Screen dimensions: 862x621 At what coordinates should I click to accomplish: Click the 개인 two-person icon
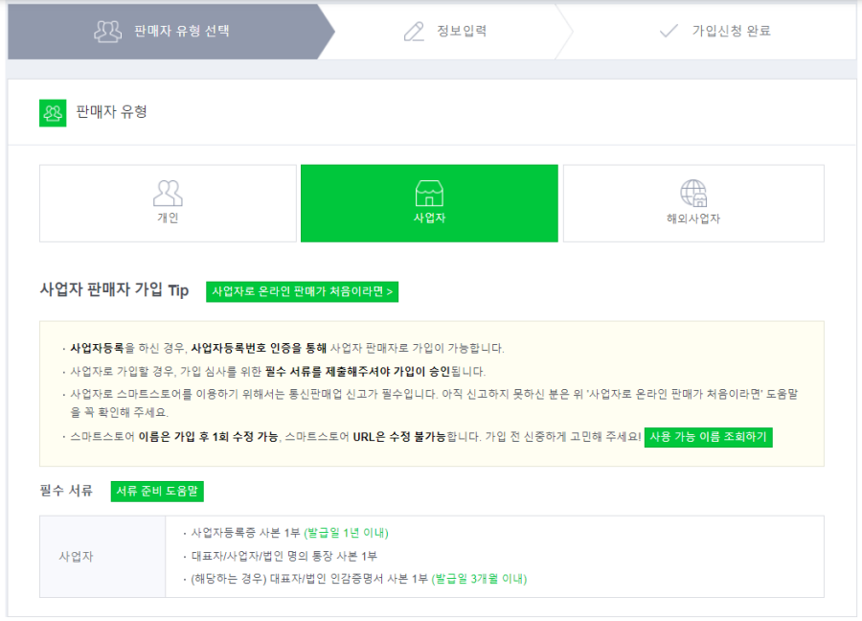pos(168,193)
